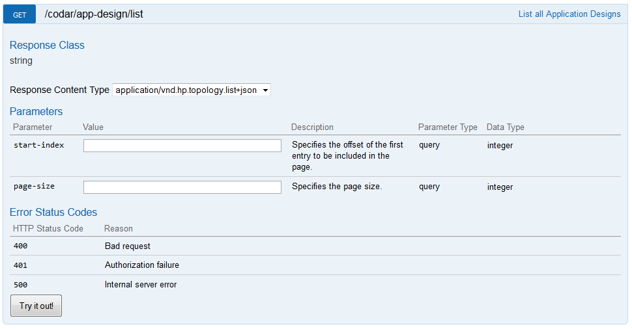Image resolution: width=632 pixels, height=329 pixels.
Task: Click the Data Type column header
Action: [x=506, y=127]
